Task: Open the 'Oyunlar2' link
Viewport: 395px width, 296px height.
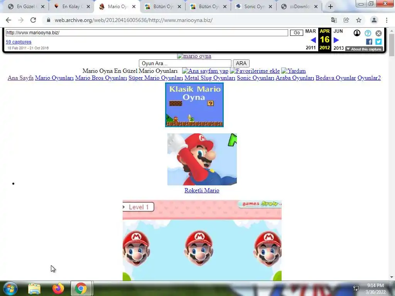Action: coord(369,78)
